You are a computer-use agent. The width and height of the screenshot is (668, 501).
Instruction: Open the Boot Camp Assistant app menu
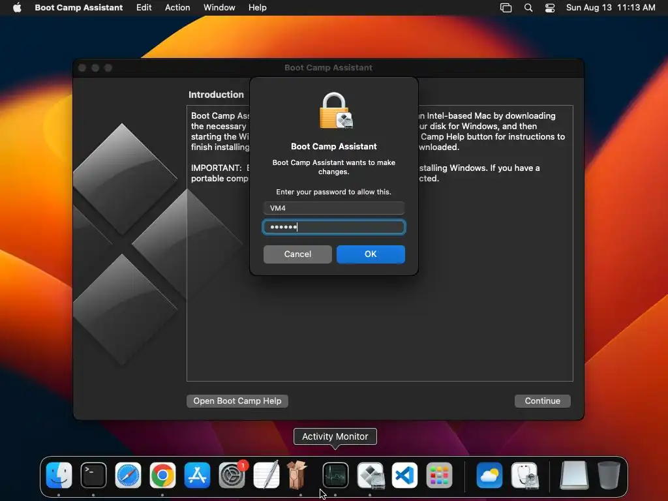pos(79,8)
